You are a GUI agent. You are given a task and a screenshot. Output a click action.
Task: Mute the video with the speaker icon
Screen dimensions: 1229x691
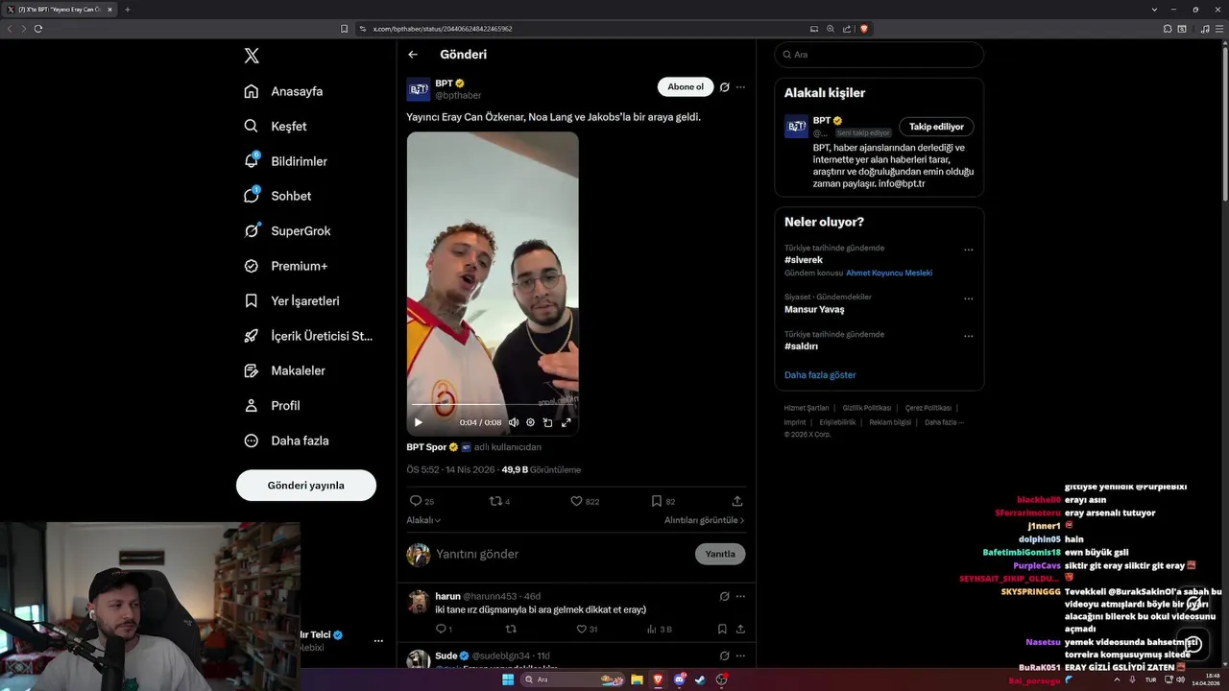pos(514,422)
